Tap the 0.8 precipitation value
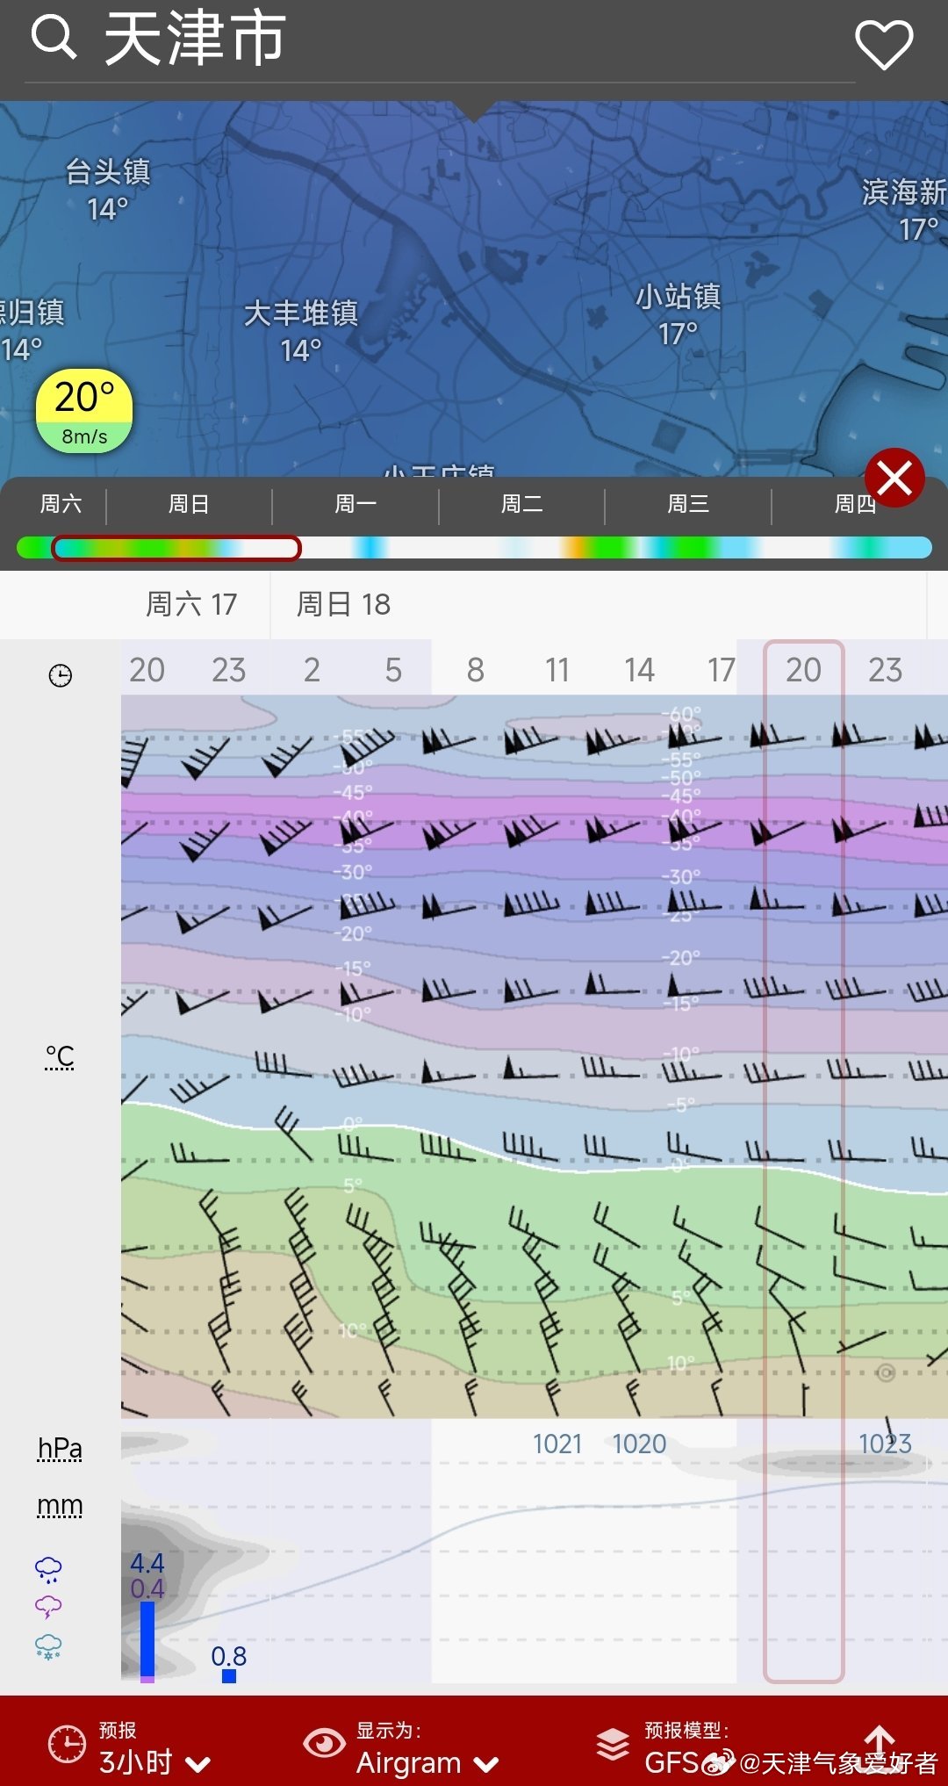 pos(229,1656)
